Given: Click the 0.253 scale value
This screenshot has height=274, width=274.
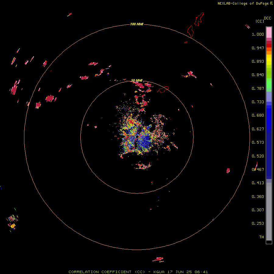Looking at the screenshot, I should [x=258, y=223].
